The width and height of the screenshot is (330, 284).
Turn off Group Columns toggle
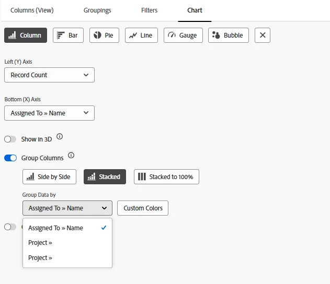coord(10,158)
